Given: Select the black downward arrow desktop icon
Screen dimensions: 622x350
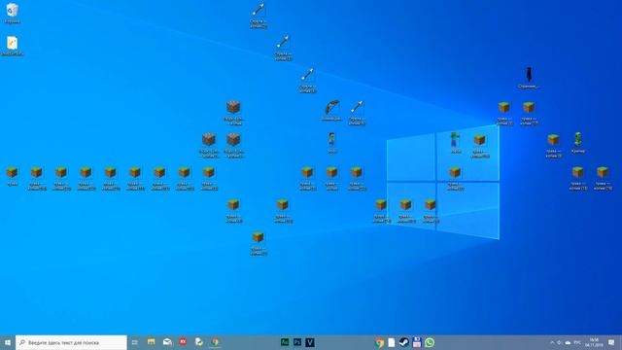Looking at the screenshot, I should click(x=529, y=78).
